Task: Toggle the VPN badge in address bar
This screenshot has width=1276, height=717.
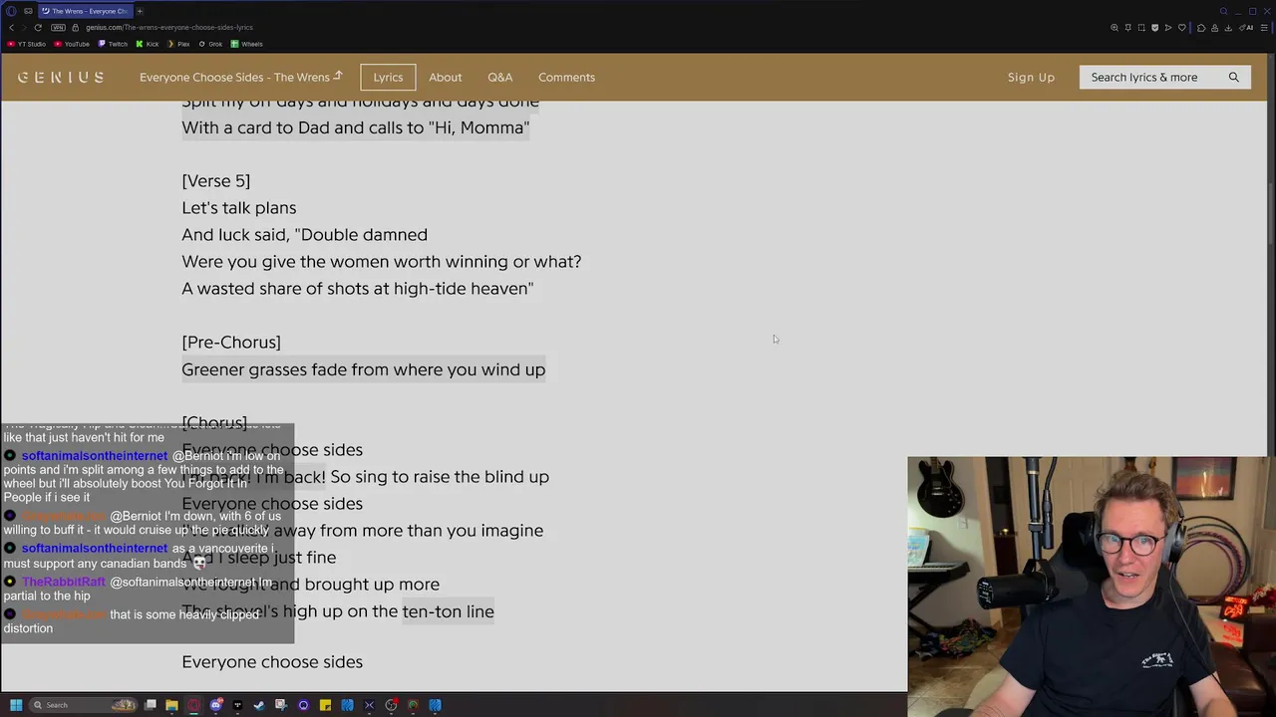Action: (x=58, y=27)
